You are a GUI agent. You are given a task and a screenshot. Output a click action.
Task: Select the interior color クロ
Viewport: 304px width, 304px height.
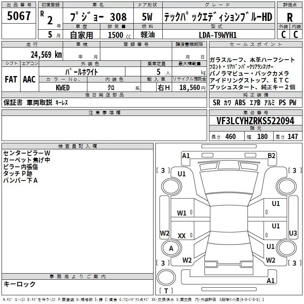(x=111, y=88)
